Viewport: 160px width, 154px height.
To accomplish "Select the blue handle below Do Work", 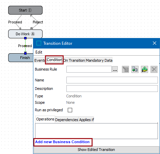I will tap(25, 38).
